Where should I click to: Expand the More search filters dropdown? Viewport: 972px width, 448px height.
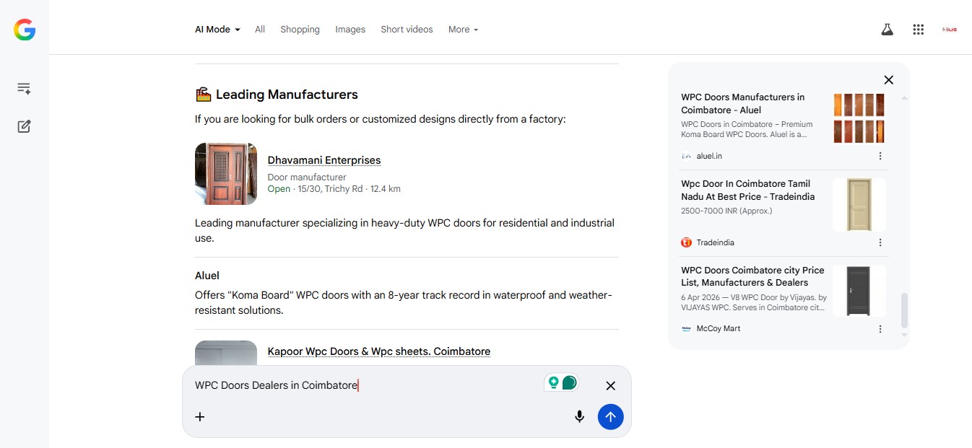pyautogui.click(x=463, y=30)
